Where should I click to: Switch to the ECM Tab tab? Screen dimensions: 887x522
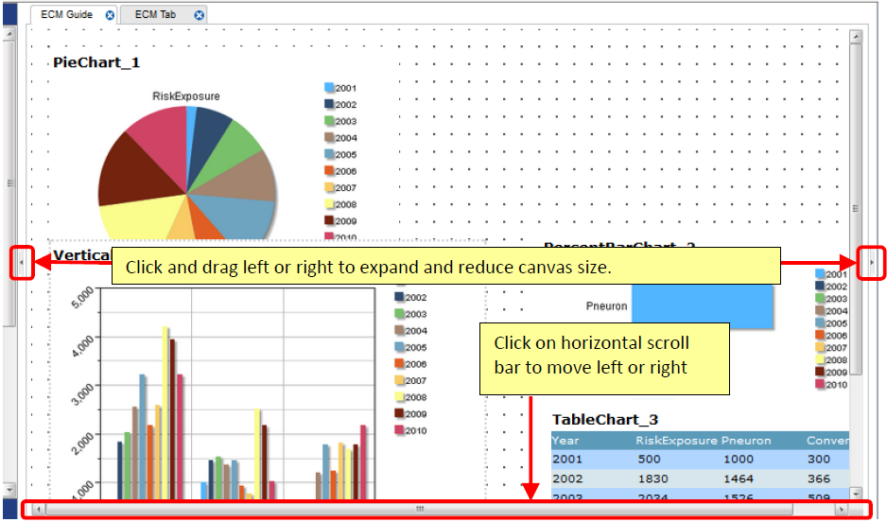(x=155, y=15)
